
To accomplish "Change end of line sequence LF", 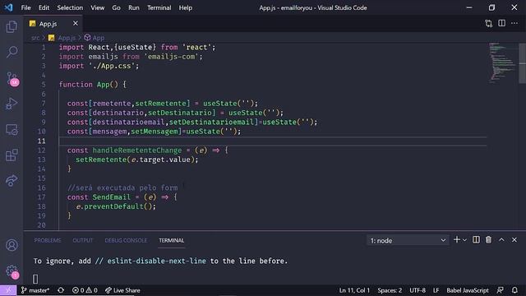I will [436, 290].
